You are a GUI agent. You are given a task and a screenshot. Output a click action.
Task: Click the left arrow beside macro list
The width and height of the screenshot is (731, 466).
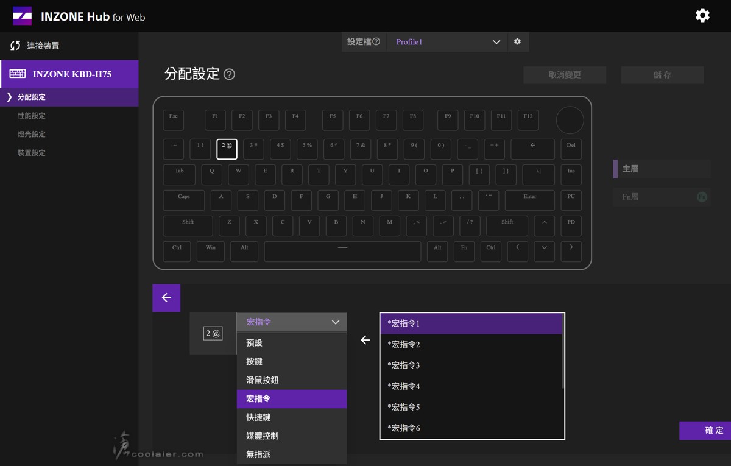pyautogui.click(x=365, y=340)
